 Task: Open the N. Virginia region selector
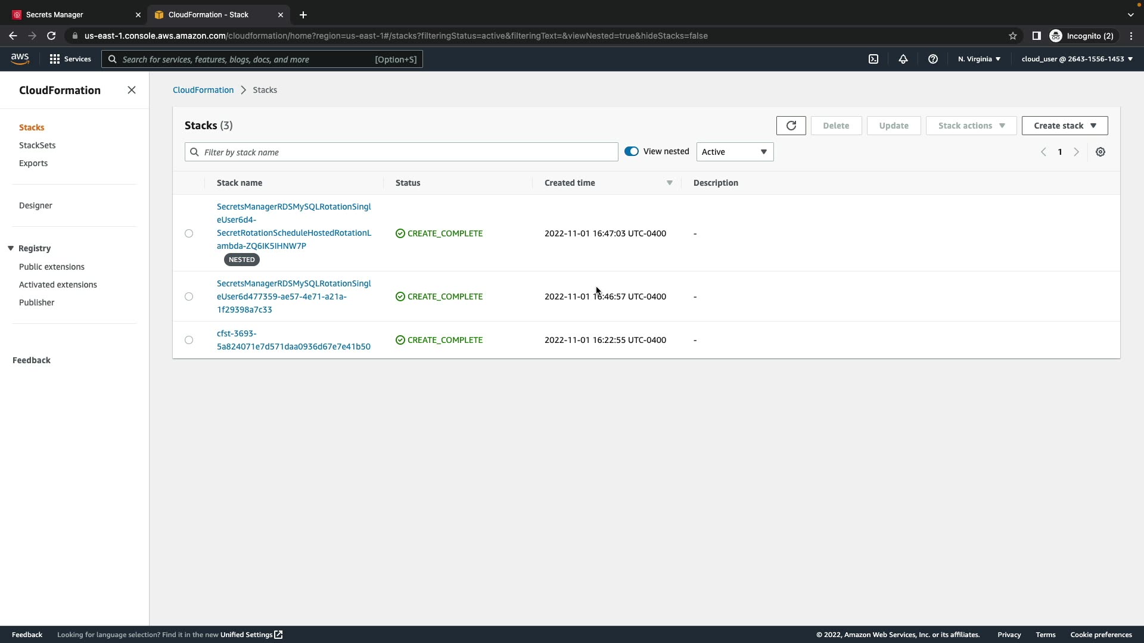[x=978, y=59]
